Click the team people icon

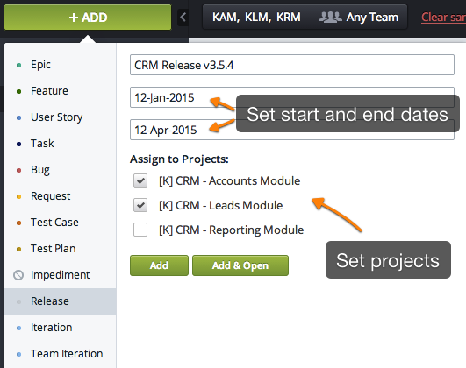click(330, 18)
